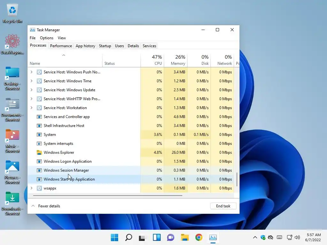The height and width of the screenshot is (245, 327).
Task: Expand Service Host: Workstation row
Action: pyautogui.click(x=32, y=108)
